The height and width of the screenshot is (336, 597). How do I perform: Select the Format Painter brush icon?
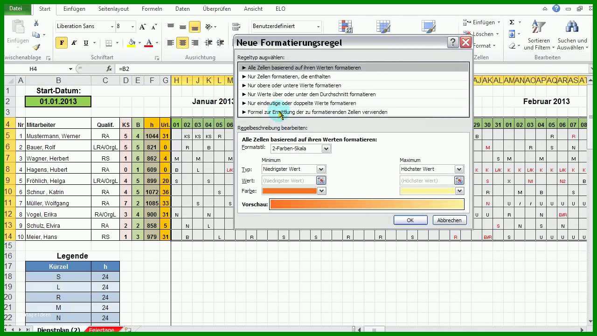tap(36, 47)
